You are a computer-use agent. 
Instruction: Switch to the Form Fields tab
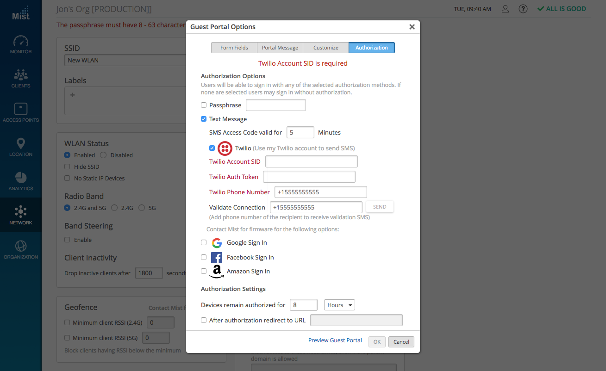234,48
